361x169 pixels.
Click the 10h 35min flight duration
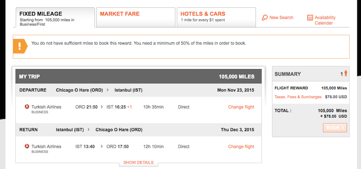153,107
